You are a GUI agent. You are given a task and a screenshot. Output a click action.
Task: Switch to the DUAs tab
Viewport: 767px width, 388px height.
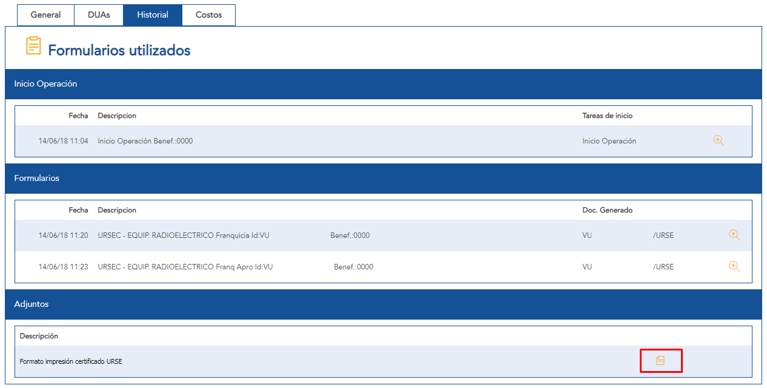click(x=99, y=15)
